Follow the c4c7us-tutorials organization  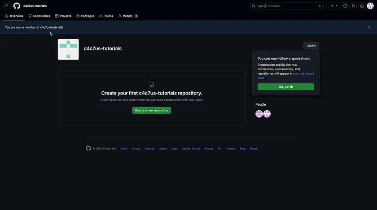coord(311,46)
